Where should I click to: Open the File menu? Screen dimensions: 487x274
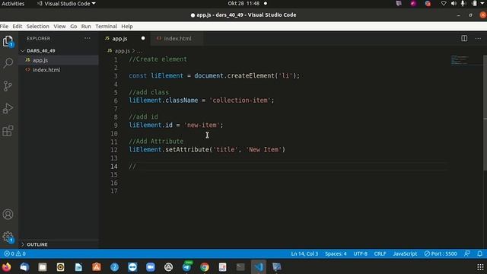[x=5, y=27]
